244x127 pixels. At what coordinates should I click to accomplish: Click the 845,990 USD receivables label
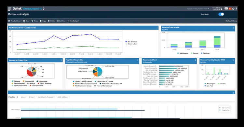click(110, 66)
